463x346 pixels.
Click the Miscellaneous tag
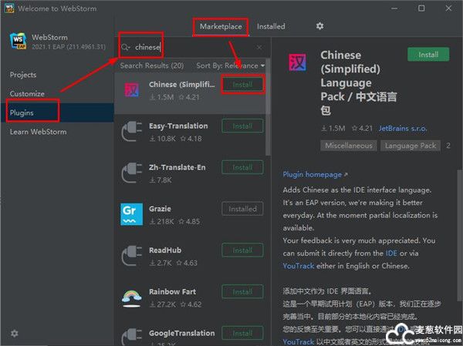(349, 146)
